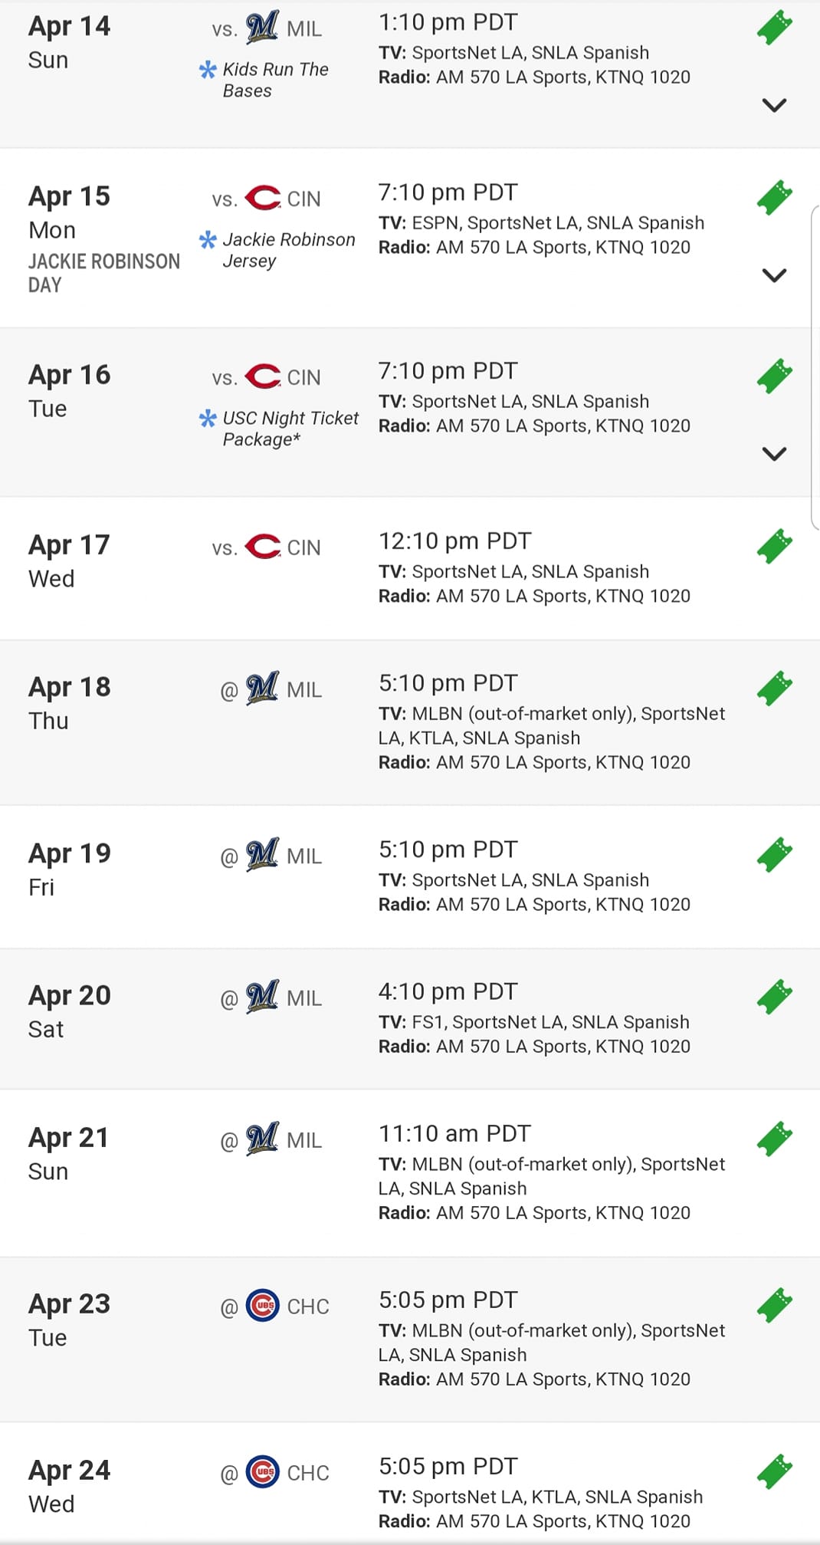
Task: Open Kids Run The Bases promotion
Action: (274, 80)
